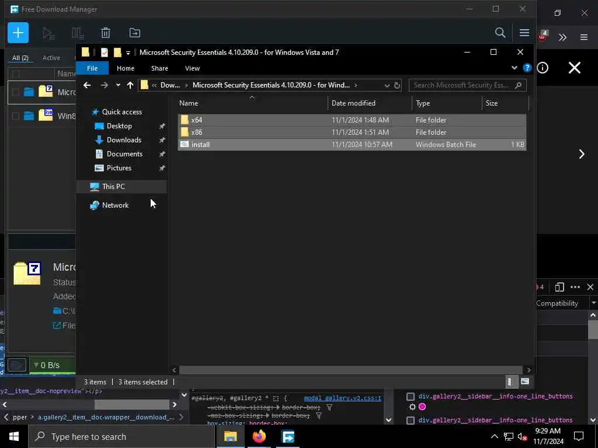The image size is (598, 448).
Task: Click the Explorer search box
Action: coord(467,85)
